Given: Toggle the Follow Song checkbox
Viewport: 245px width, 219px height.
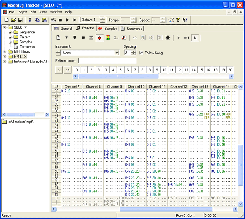Looking at the screenshot, I should (x=141, y=53).
